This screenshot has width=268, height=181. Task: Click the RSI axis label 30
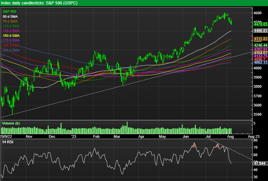255,177
